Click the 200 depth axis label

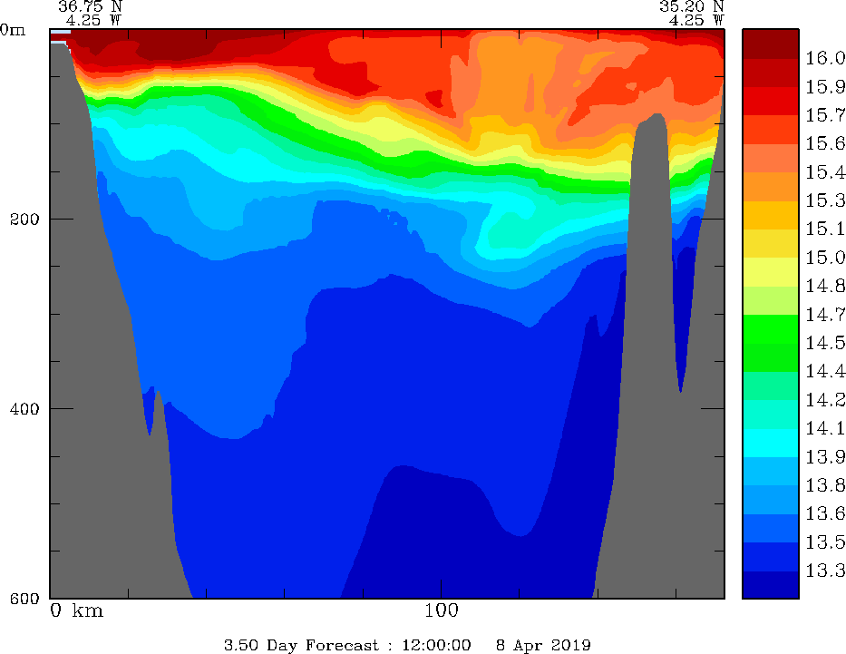24,220
